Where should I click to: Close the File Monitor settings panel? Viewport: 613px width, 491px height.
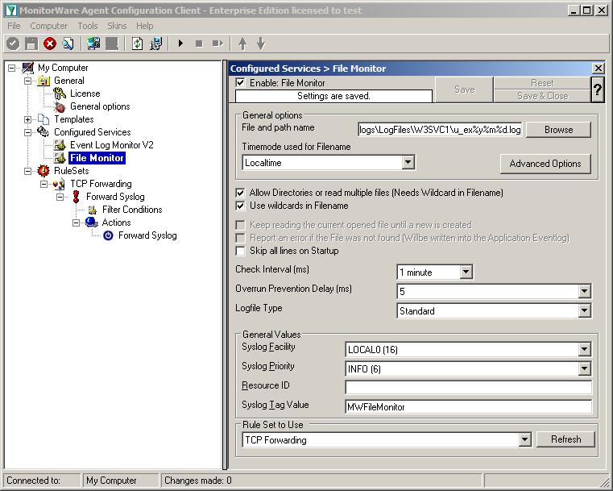(x=599, y=69)
